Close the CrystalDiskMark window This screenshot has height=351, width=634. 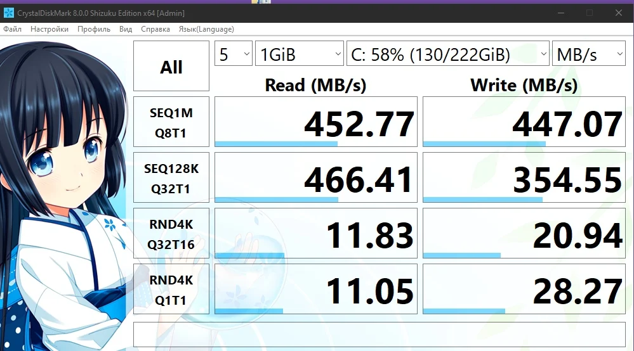click(619, 13)
